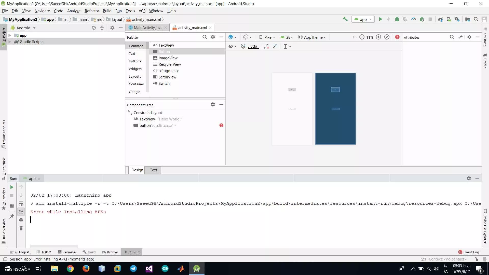Toggle Gradle tool window on right sidebar
This screenshot has width=489, height=275.
[485, 61]
